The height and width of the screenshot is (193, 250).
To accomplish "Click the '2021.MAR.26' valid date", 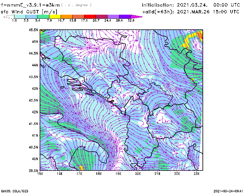I will [193, 12].
